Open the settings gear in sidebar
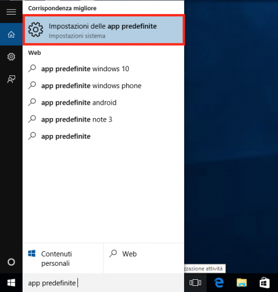 (11, 57)
